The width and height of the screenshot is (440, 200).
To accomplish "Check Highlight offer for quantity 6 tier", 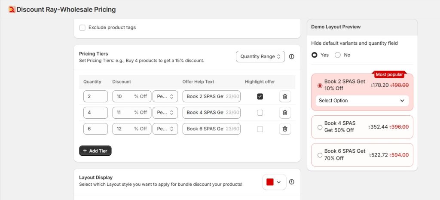I will pyautogui.click(x=260, y=129).
